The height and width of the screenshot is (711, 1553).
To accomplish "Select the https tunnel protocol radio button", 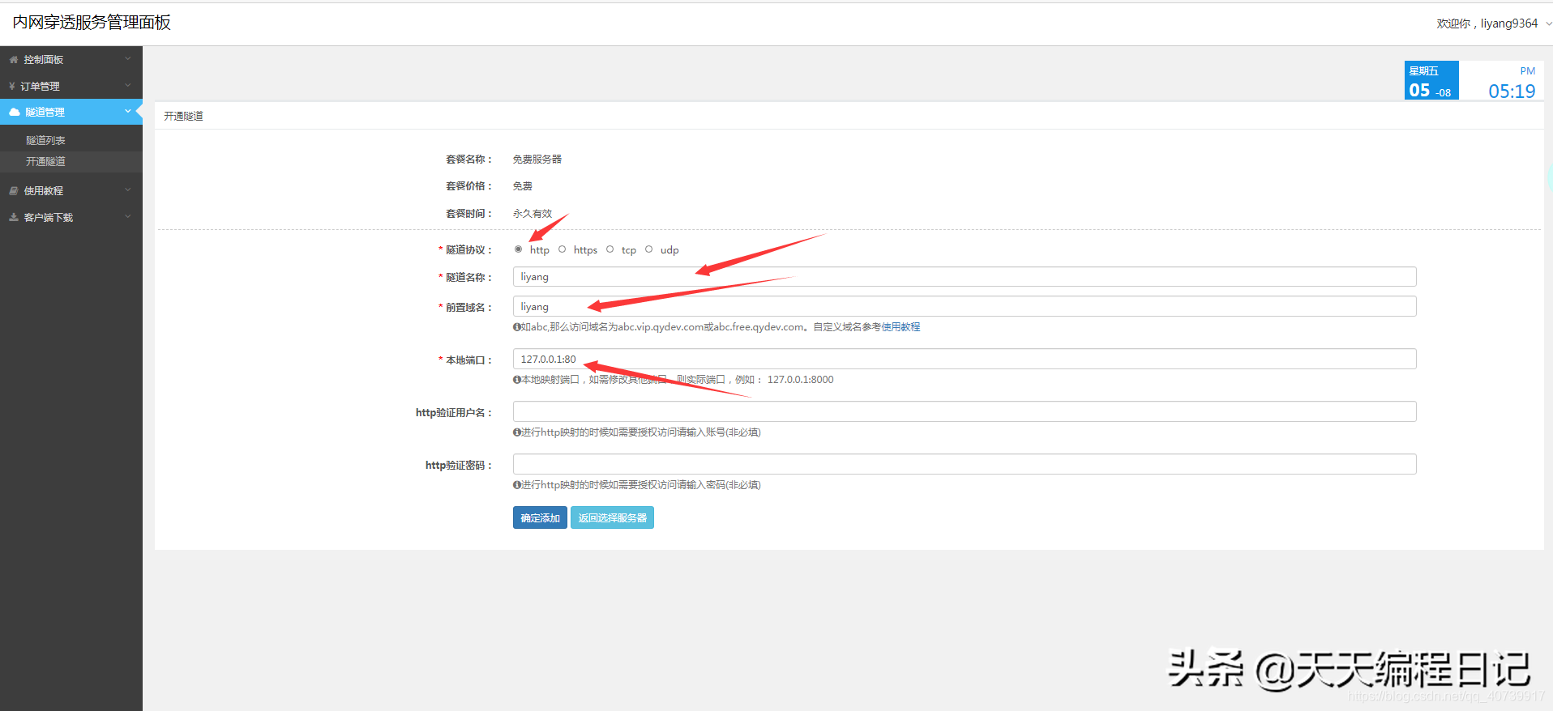I will [x=563, y=249].
